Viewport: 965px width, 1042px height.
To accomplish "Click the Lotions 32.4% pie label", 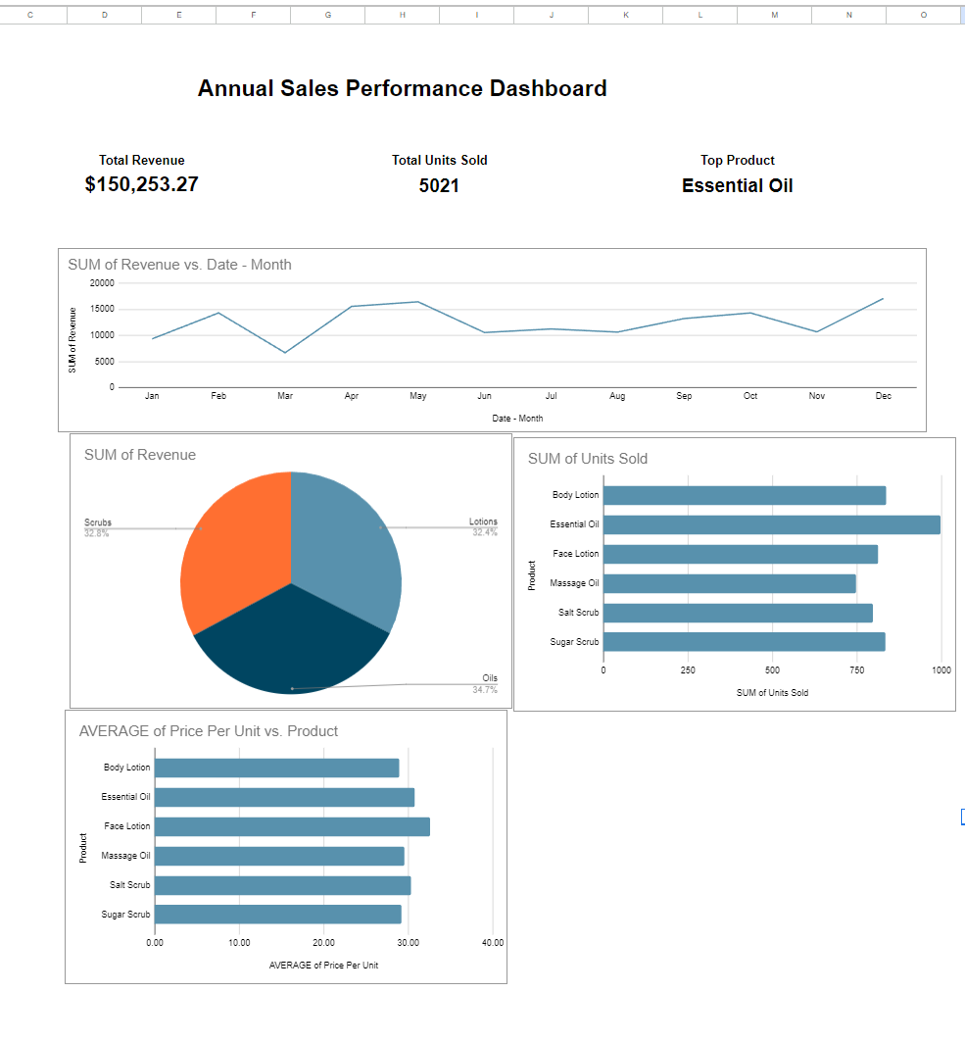I will pyautogui.click(x=484, y=527).
